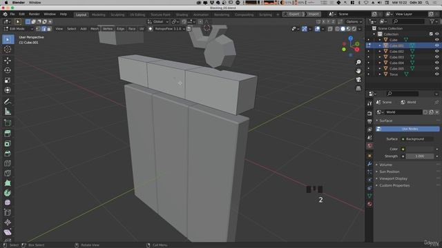This screenshot has height=248, width=442.
Task: Adjust the Strength value field
Action: coord(419,156)
